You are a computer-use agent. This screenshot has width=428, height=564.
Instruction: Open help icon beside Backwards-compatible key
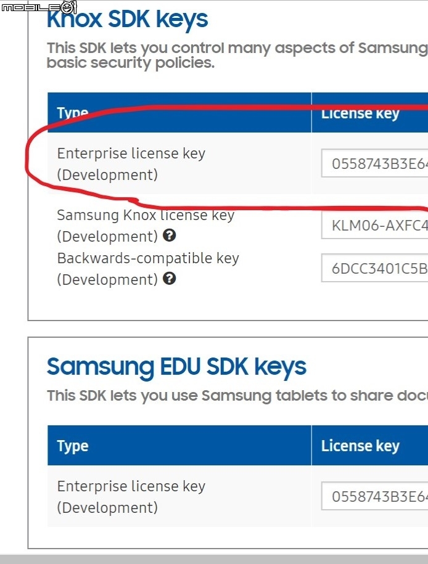(169, 279)
